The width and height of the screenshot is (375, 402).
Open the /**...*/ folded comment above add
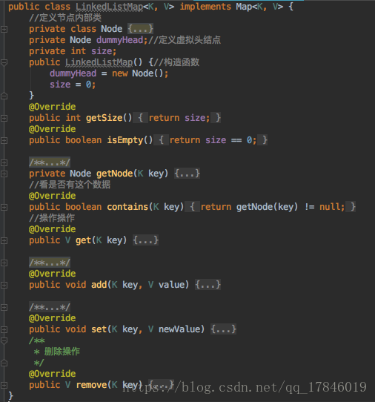[50, 263]
